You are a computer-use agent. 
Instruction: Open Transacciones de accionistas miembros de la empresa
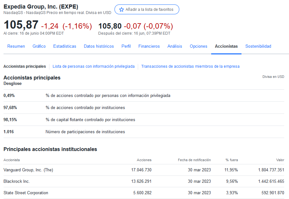point(190,66)
